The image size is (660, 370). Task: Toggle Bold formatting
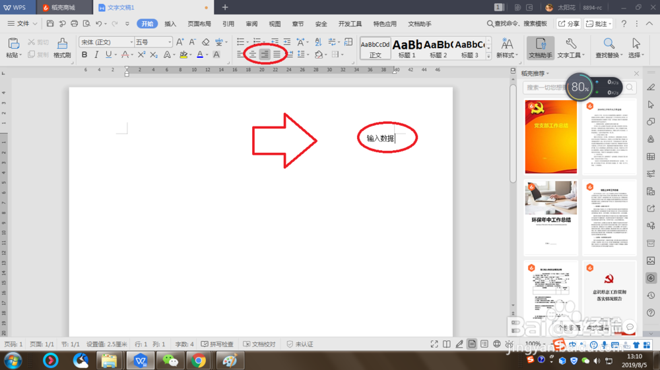pos(84,55)
